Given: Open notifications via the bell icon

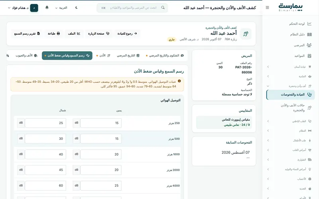Looking at the screenshot, I should [x=47, y=8].
